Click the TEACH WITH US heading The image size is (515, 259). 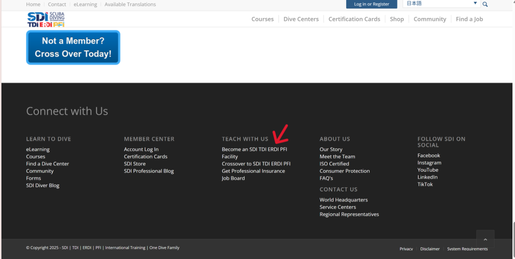245,139
